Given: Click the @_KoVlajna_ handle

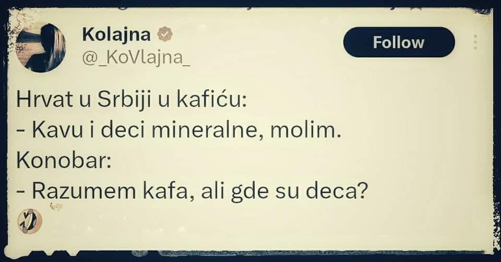Looking at the screenshot, I should click(x=136, y=57).
